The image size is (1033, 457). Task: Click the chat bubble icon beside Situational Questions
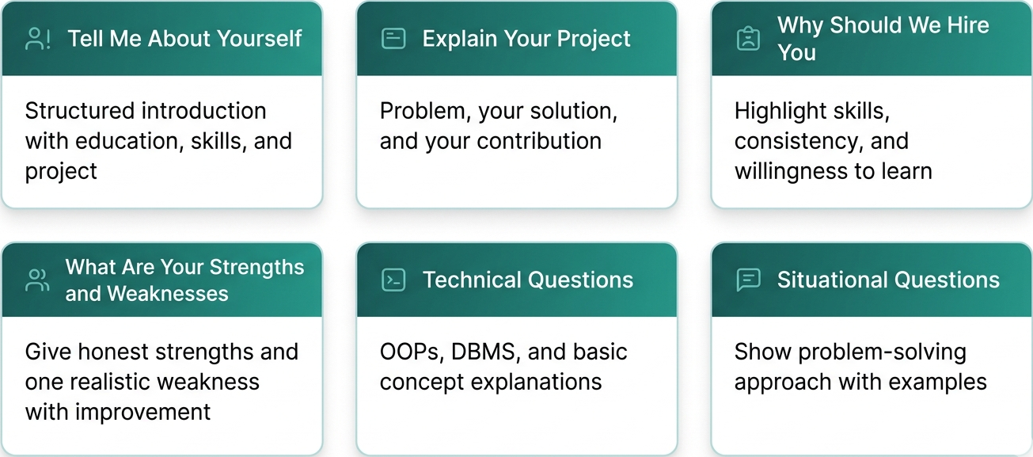[x=748, y=280]
